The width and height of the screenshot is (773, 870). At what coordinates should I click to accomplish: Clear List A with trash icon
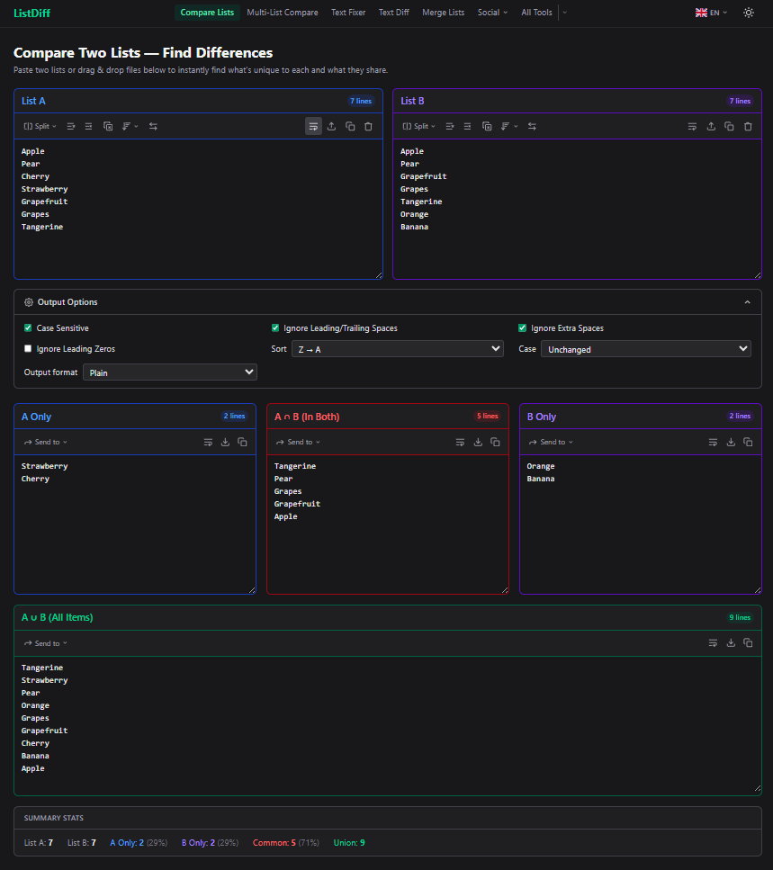(x=368, y=127)
